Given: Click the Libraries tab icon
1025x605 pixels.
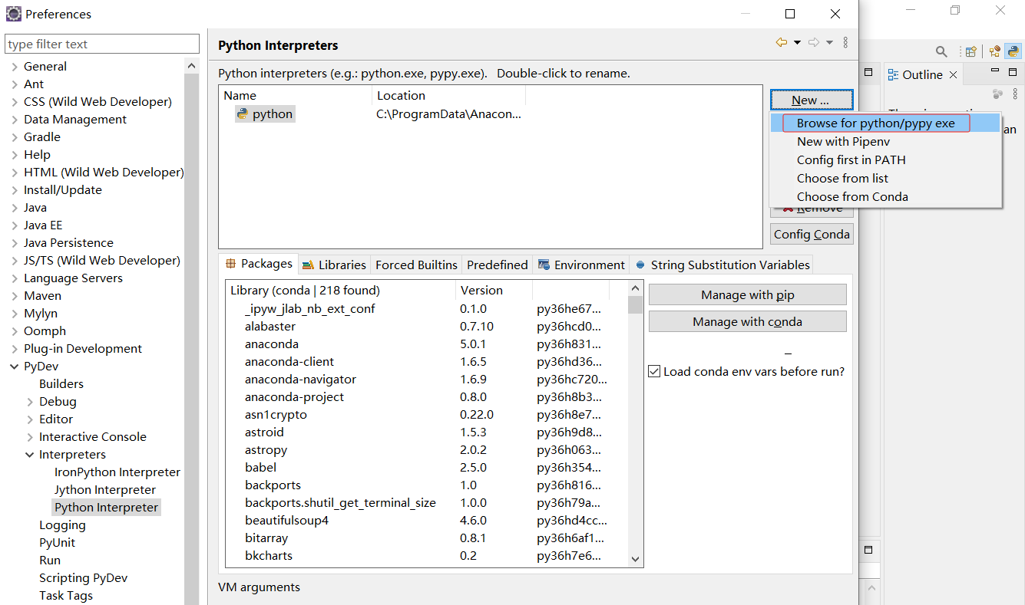Looking at the screenshot, I should pos(308,265).
